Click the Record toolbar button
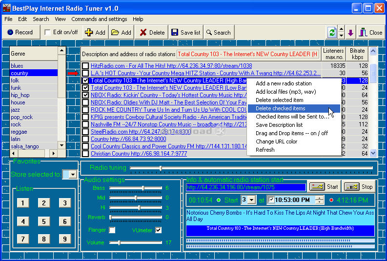This screenshot has width=387, height=261. point(20,32)
